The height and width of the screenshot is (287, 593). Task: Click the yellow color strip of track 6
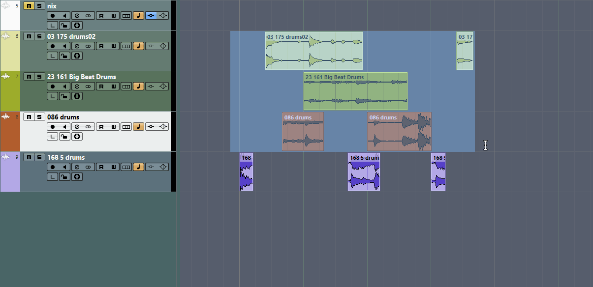coord(10,51)
